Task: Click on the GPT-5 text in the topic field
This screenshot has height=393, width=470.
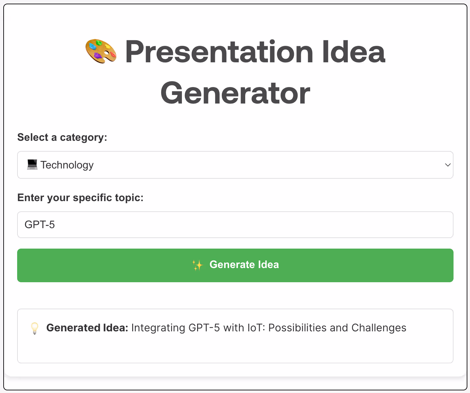Action: (x=40, y=225)
